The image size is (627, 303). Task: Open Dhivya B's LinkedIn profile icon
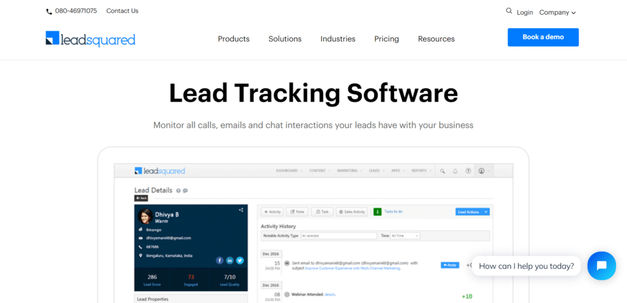230,261
